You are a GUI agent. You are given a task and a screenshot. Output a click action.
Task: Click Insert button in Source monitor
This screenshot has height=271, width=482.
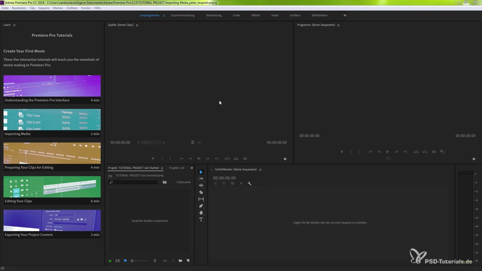coord(227,159)
